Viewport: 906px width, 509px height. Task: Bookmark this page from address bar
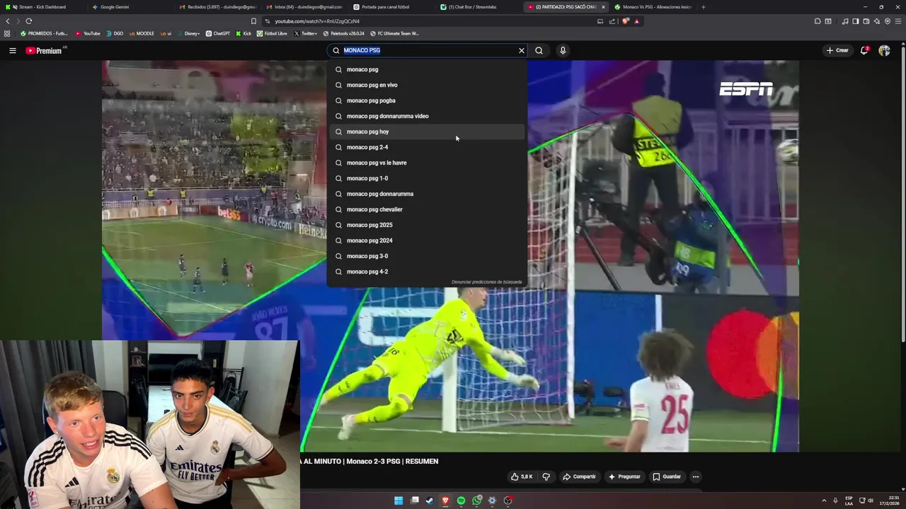point(253,21)
